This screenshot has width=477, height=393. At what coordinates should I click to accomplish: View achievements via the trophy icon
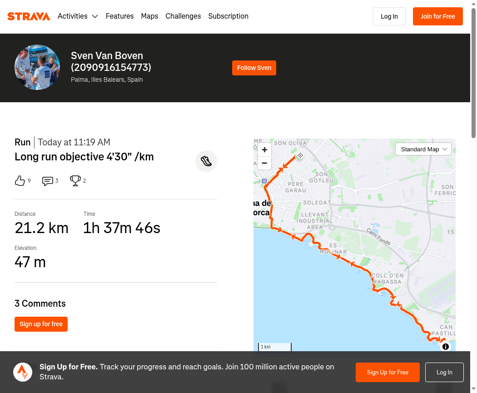click(x=75, y=181)
